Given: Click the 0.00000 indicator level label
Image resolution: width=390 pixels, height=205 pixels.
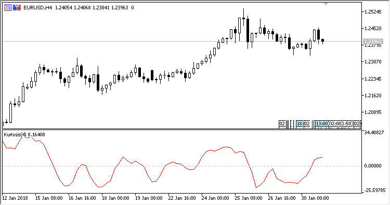Looking at the screenshot, I should 373,166.
